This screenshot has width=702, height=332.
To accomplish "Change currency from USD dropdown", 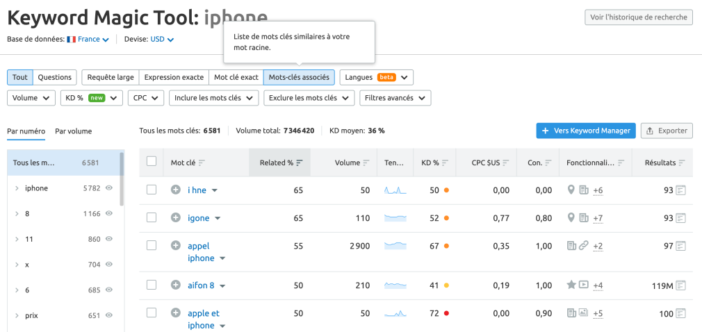I will (x=162, y=40).
